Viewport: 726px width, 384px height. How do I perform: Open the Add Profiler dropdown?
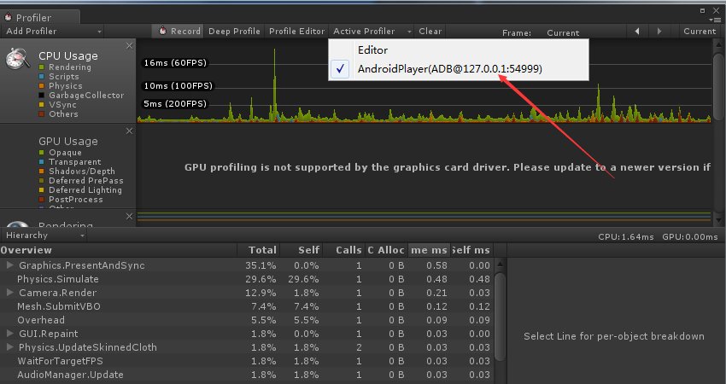(x=53, y=32)
